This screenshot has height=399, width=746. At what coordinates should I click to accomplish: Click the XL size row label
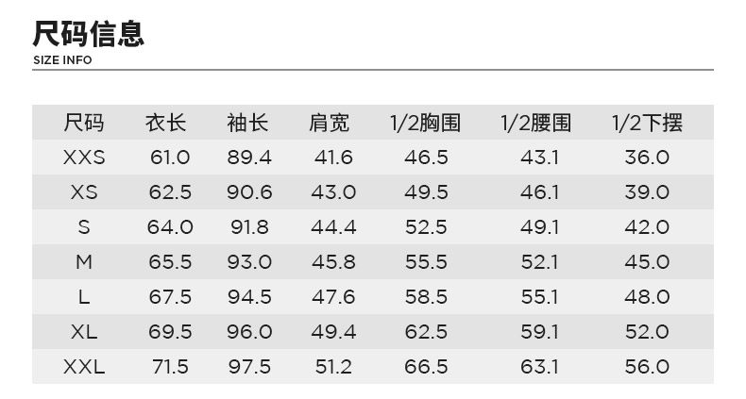[x=84, y=332]
